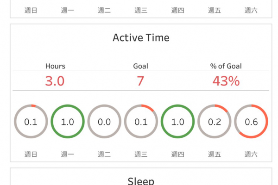Image resolution: width=278 pixels, height=185 pixels.
Task: Open the Sleep card title
Action: 141,181
